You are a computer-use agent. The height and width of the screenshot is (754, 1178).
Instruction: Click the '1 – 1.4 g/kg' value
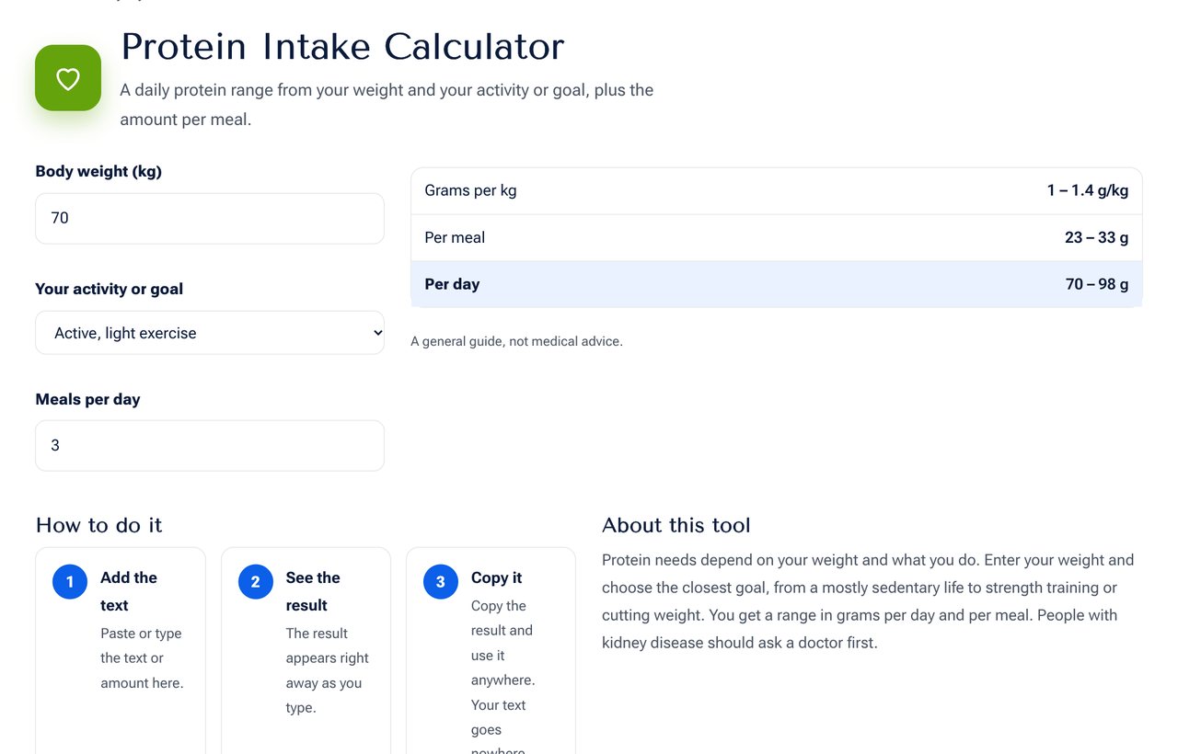(1088, 190)
